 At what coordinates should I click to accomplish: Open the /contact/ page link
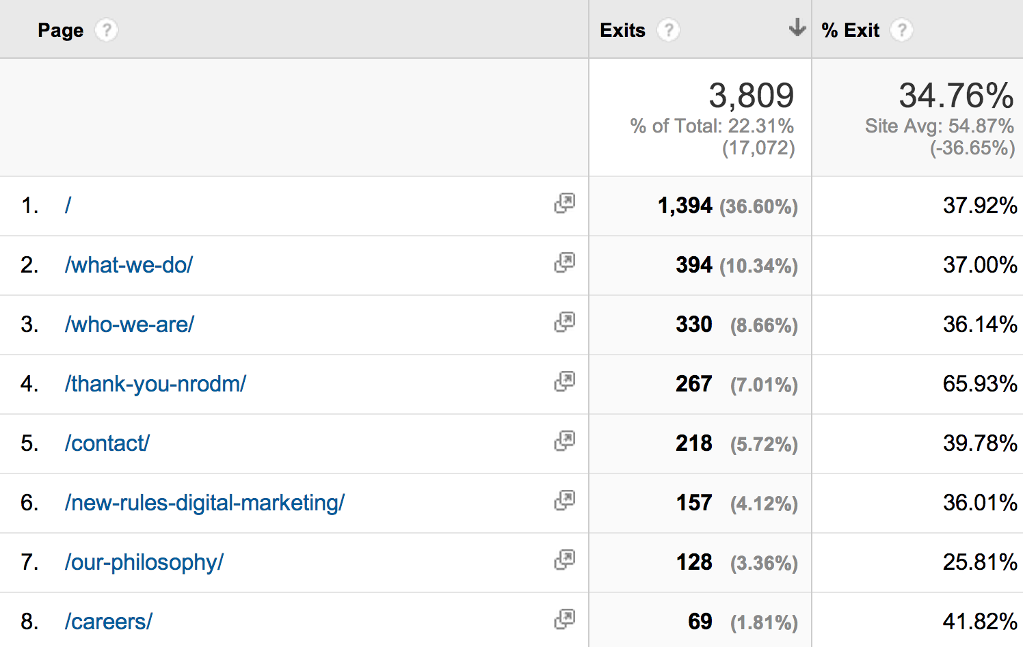(x=107, y=443)
